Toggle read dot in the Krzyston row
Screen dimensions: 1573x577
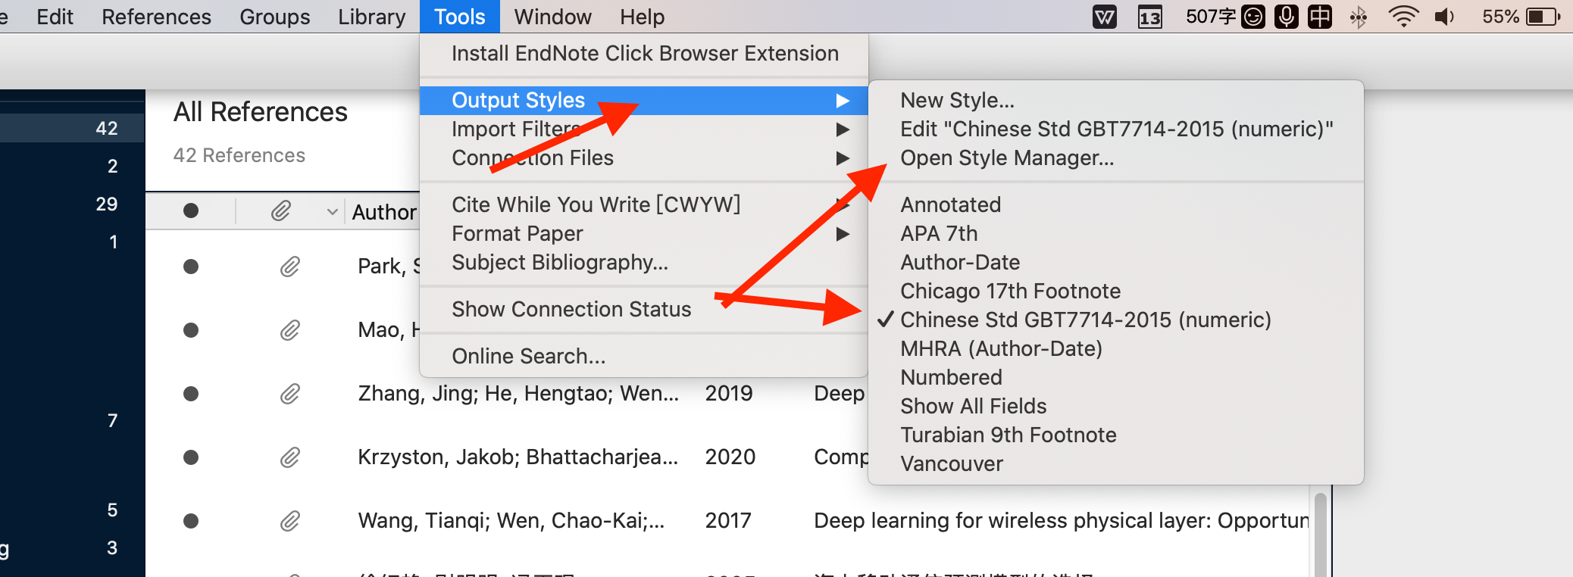[x=191, y=457]
